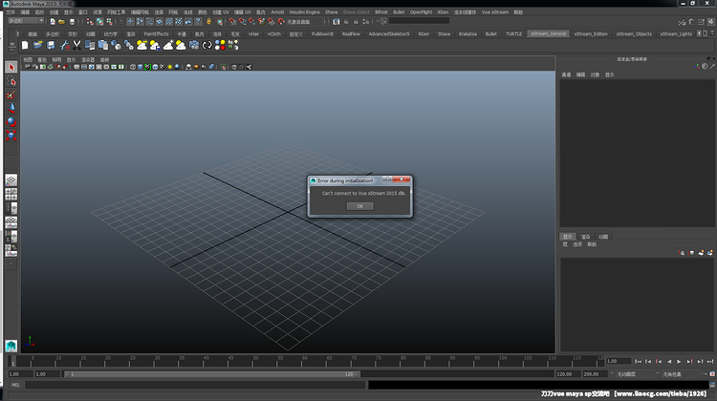Open the Houdini Engine menu

click(304, 12)
